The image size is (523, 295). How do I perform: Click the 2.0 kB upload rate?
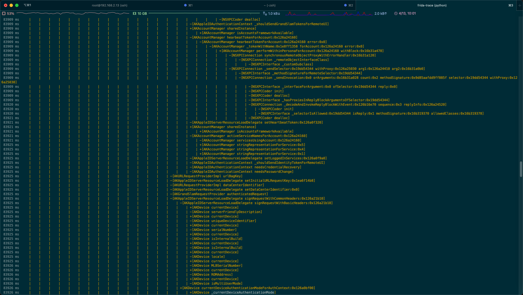381,13
